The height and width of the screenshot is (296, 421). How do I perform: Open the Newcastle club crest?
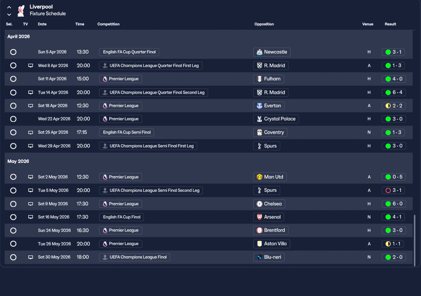[x=260, y=52]
